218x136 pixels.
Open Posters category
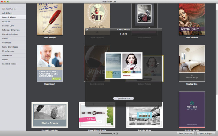click(13, 60)
